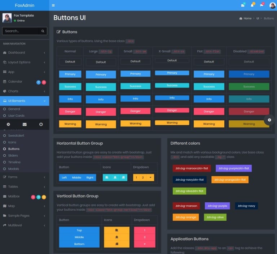Click the Mailbox envelope icon in sidebar

point(5,196)
